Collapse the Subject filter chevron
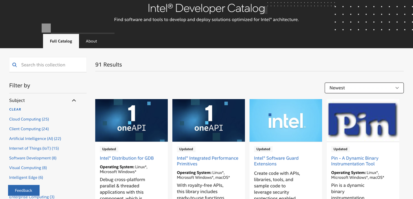Image resolution: width=413 pixels, height=199 pixels. [x=74, y=100]
